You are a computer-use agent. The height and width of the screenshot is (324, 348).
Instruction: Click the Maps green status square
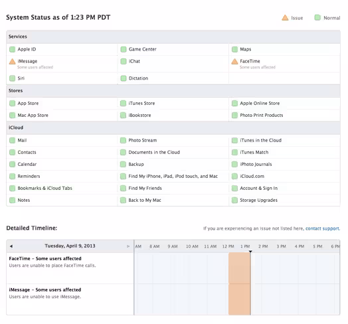tap(234, 49)
